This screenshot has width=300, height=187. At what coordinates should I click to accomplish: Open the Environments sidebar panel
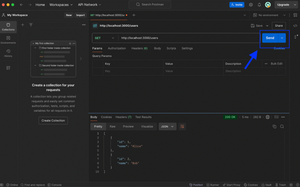coord(8,40)
